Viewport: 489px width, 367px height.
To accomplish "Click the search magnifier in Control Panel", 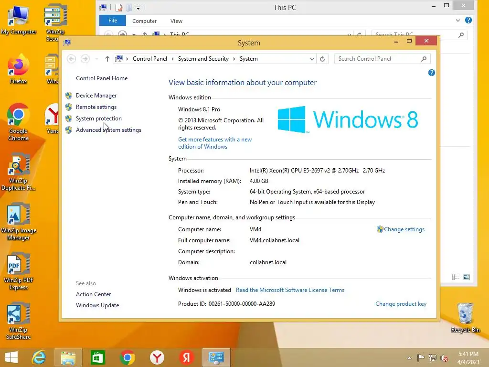I will [x=424, y=59].
